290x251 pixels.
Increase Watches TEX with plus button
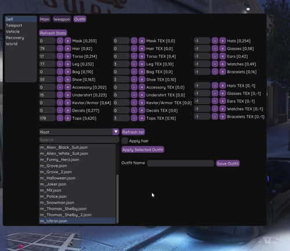(x=223, y=109)
